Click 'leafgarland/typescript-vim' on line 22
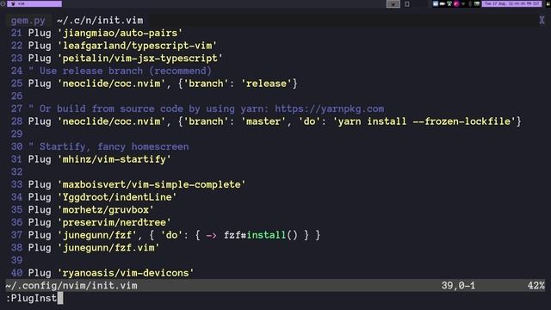 click(137, 46)
